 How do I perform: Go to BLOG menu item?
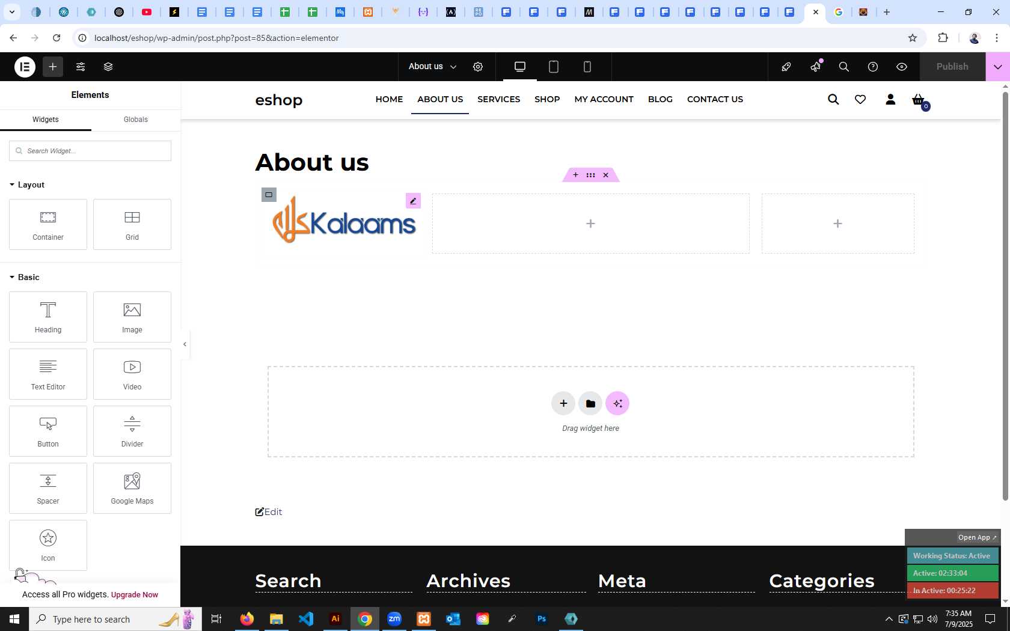pos(660,99)
